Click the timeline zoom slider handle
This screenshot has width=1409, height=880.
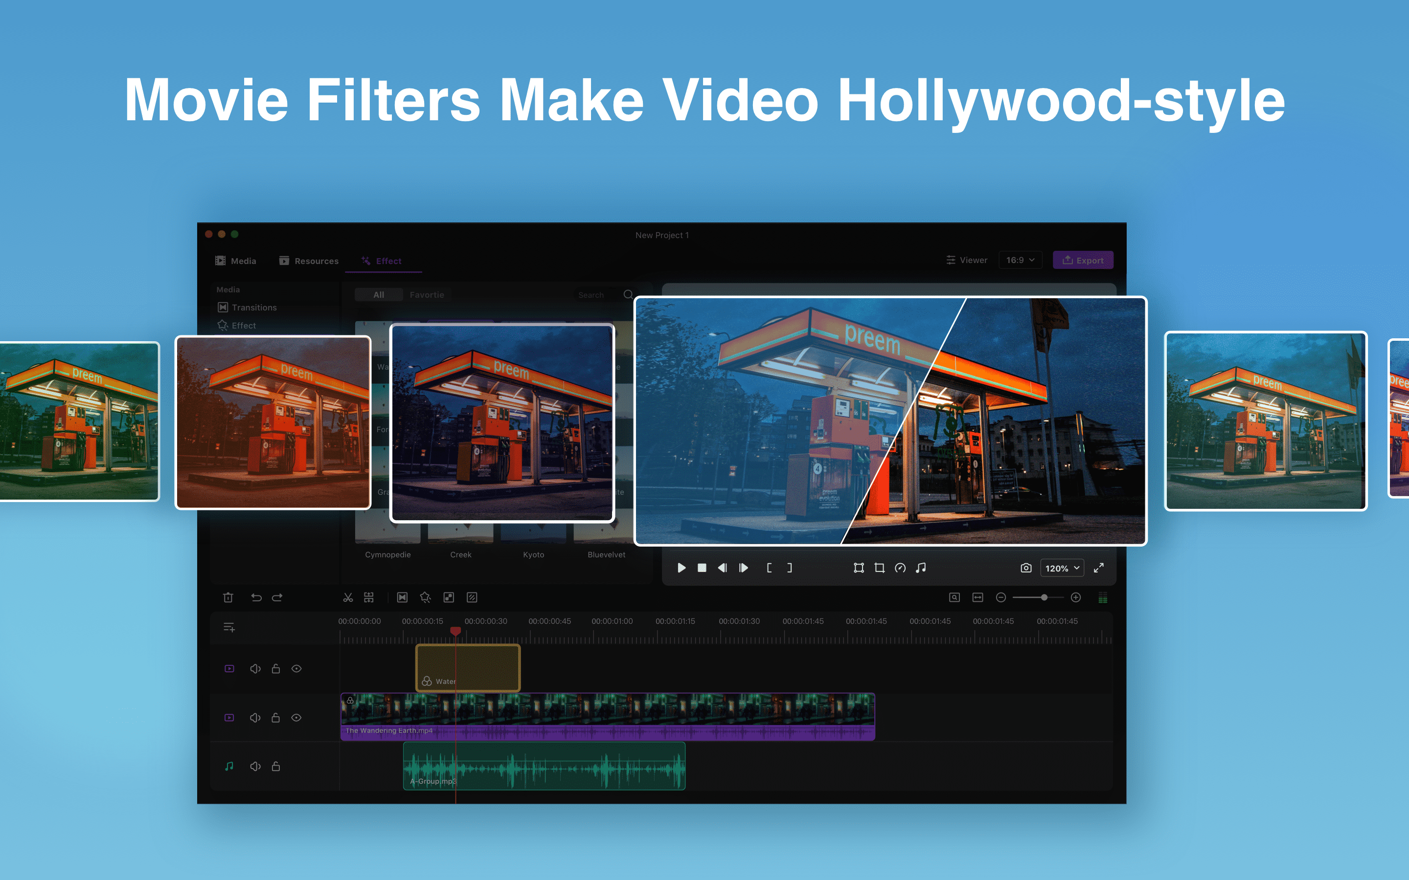click(x=1045, y=598)
